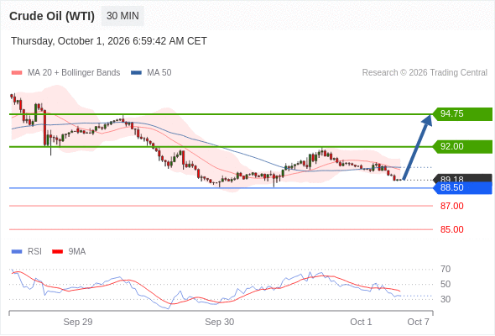The height and width of the screenshot is (336, 495).
Task: Click the RSI legend label text
Action: click(34, 252)
